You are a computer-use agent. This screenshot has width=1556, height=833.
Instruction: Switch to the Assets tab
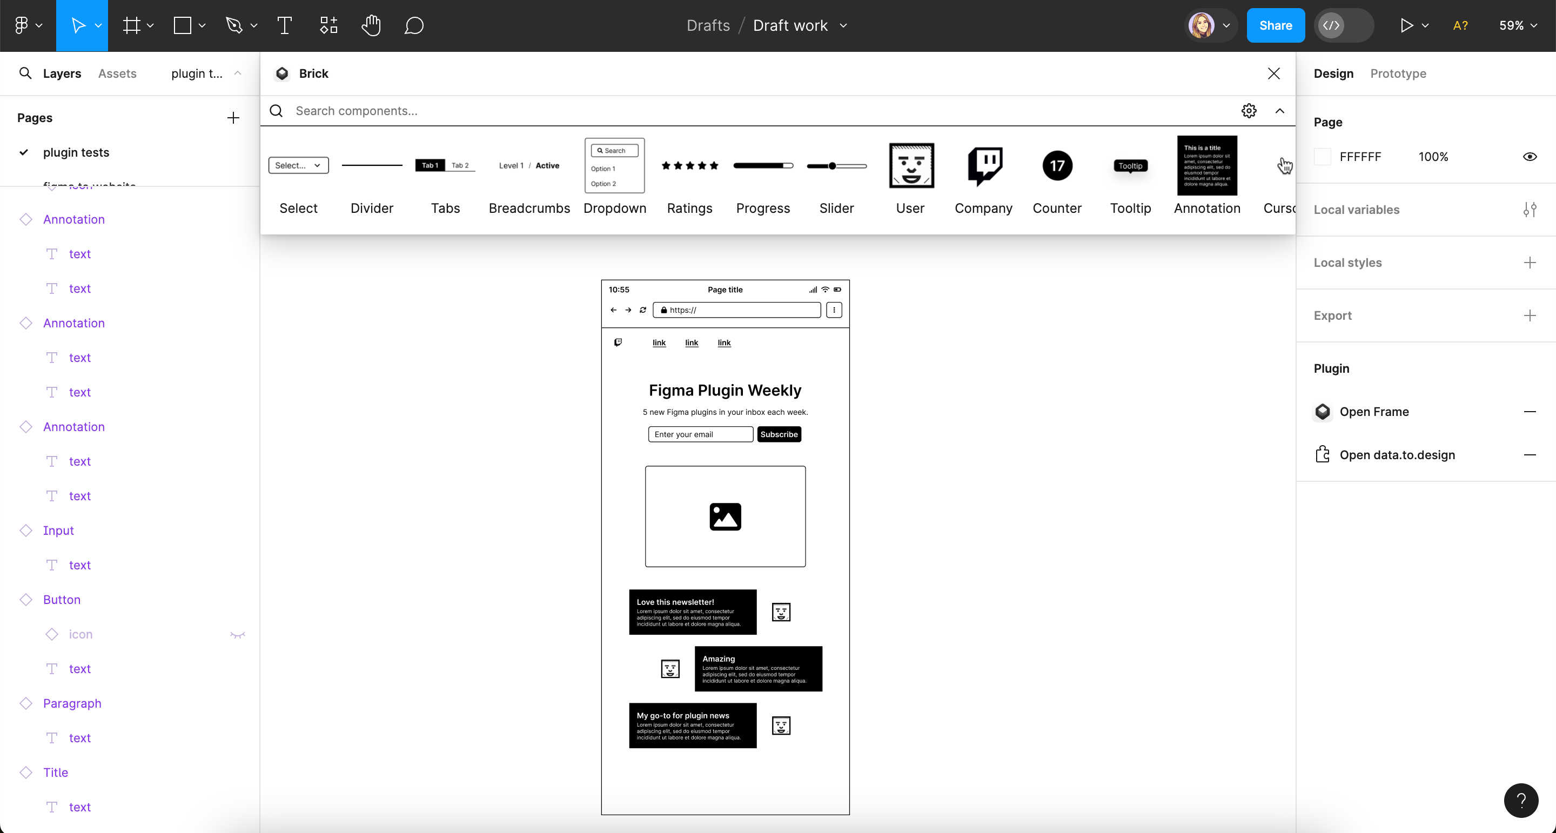117,73
